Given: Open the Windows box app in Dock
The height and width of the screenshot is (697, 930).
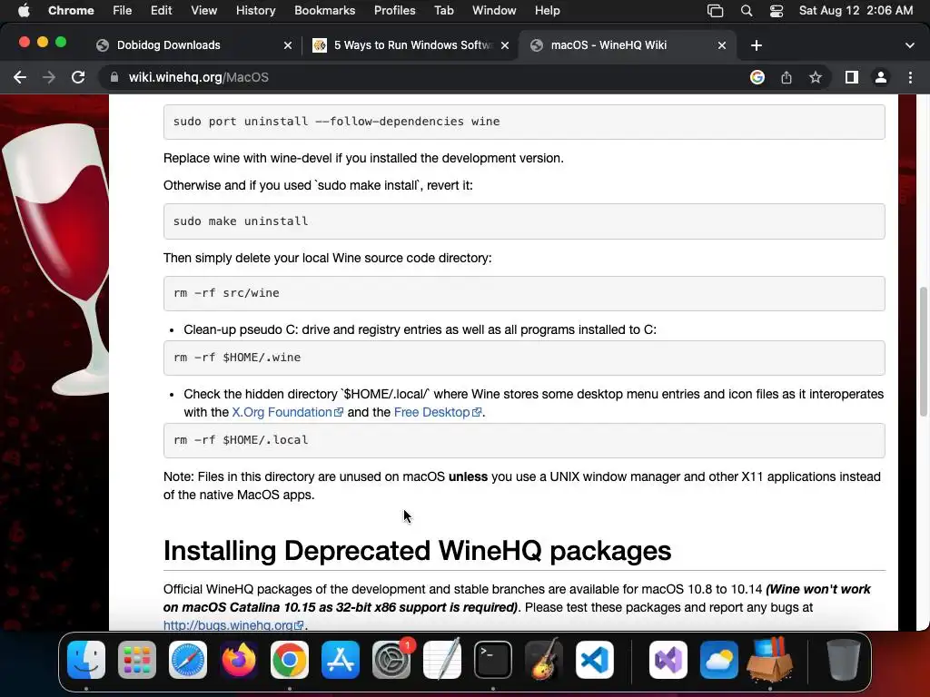Looking at the screenshot, I should (x=770, y=660).
